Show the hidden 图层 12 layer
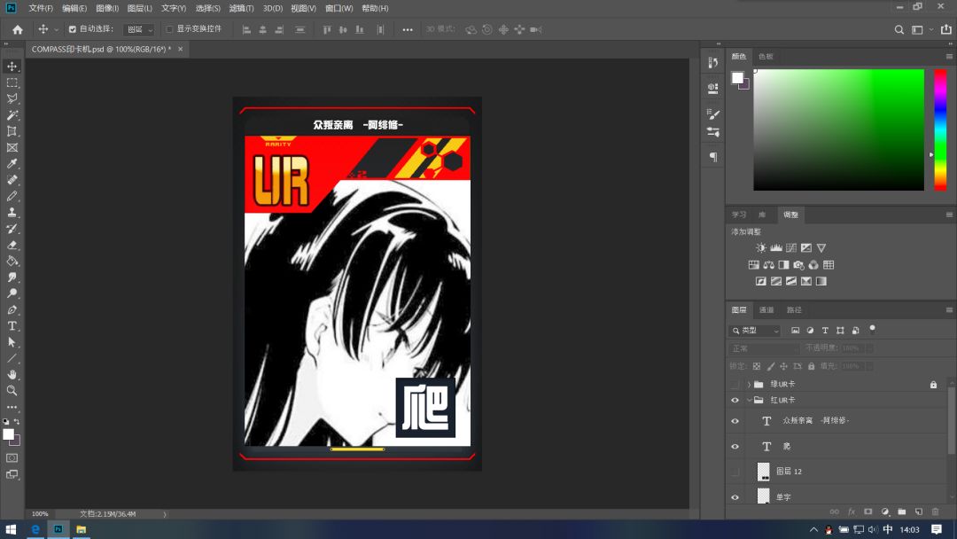The height and width of the screenshot is (539, 957). tap(735, 472)
